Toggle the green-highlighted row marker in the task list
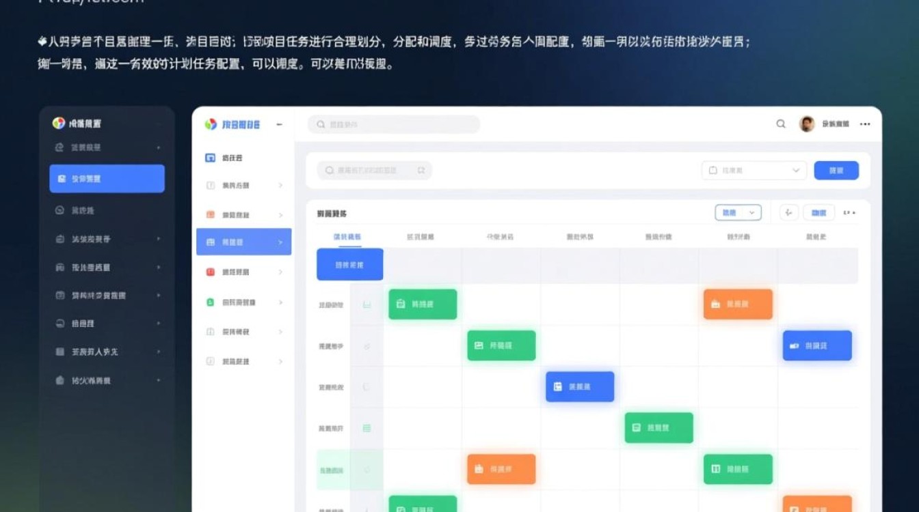 coord(367,469)
